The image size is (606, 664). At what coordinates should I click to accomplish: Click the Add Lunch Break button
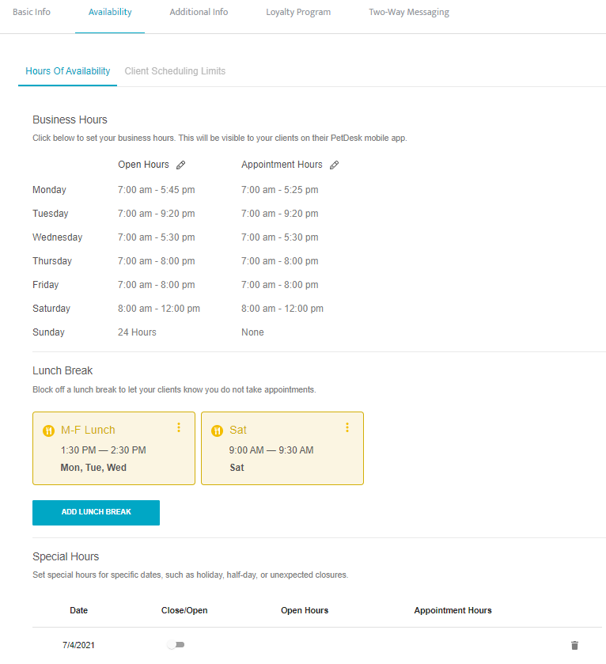coord(96,512)
